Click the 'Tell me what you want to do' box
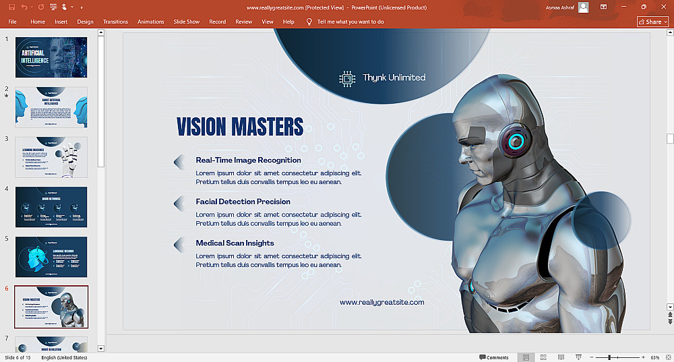This screenshot has height=362, width=674. (x=350, y=22)
